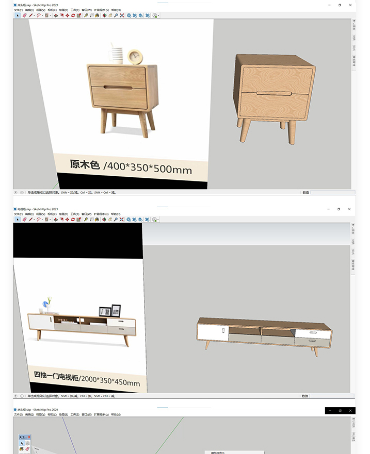370x454 pixels.
Task: Open the Line tool dropdown arrow, top window
Action: (34, 15)
